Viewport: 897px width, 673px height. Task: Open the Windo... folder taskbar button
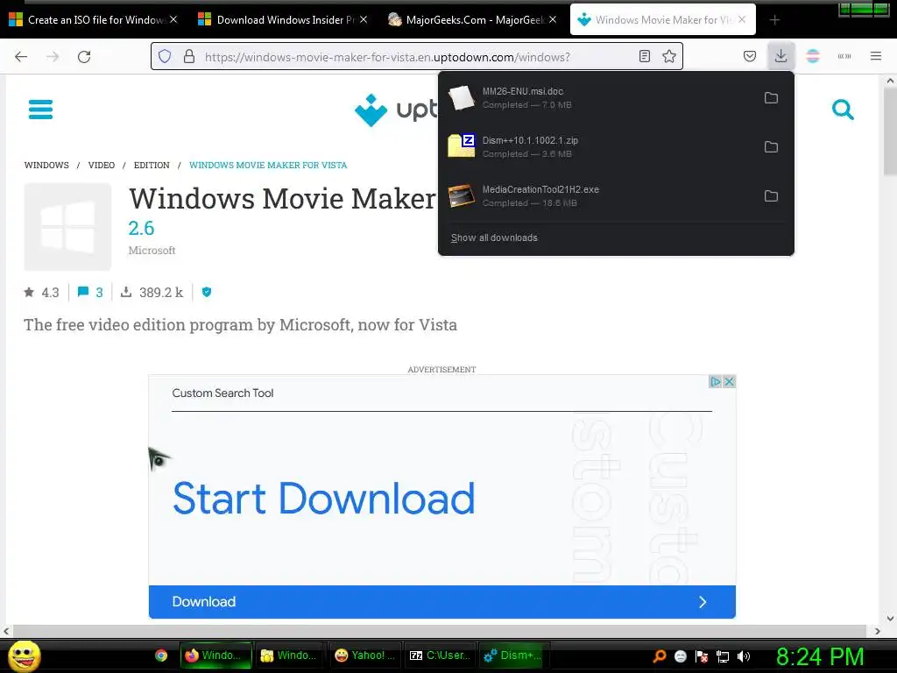290,655
